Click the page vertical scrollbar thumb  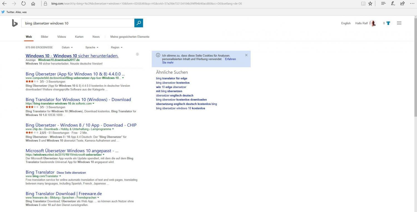415,68
